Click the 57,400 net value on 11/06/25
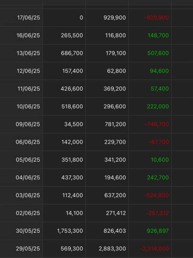 (160, 89)
